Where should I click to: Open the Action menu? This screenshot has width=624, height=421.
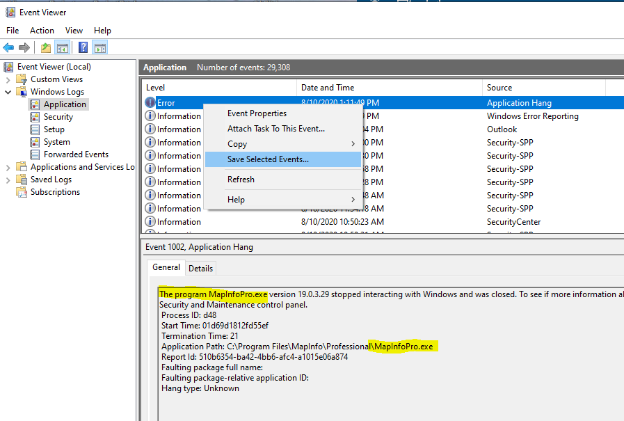coord(42,31)
